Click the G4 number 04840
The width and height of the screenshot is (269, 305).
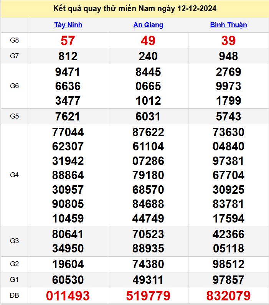click(x=229, y=146)
